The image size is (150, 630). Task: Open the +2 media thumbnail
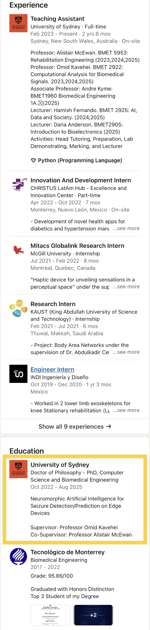click(93, 615)
